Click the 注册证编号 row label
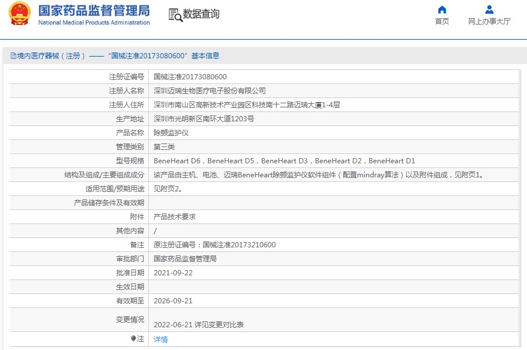The width and height of the screenshot is (527, 350). (x=127, y=77)
